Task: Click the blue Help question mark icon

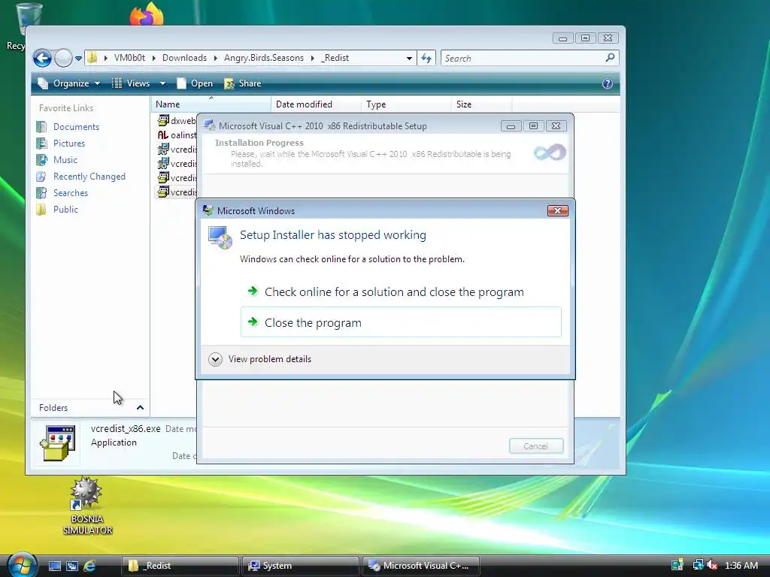Action: [608, 83]
